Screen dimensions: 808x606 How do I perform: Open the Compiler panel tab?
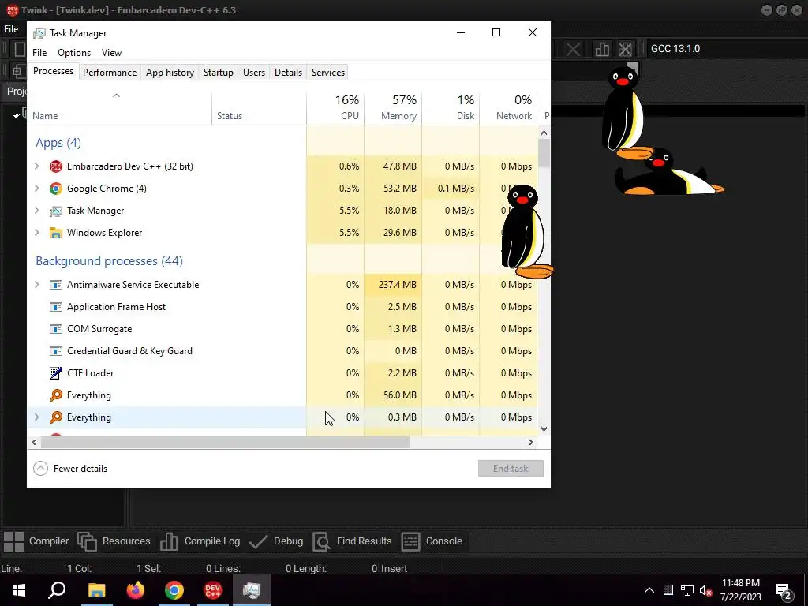(36, 541)
